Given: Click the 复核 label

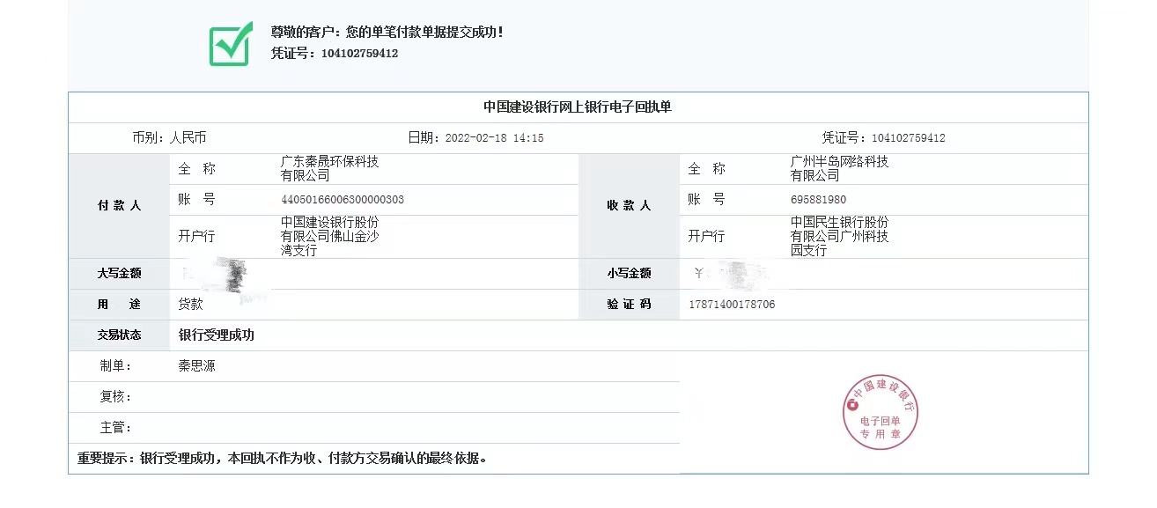Looking at the screenshot, I should (116, 397).
